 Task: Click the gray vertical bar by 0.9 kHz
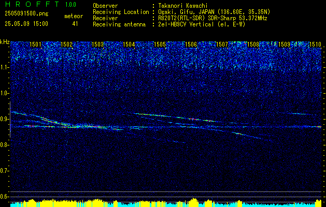10,120
